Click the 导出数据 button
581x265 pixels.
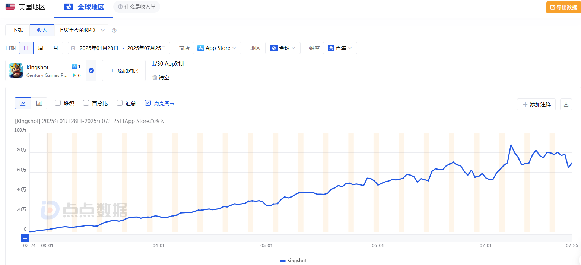tap(563, 7)
